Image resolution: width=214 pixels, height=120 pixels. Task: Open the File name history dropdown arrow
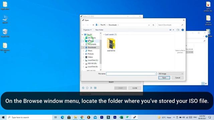coord(155,74)
